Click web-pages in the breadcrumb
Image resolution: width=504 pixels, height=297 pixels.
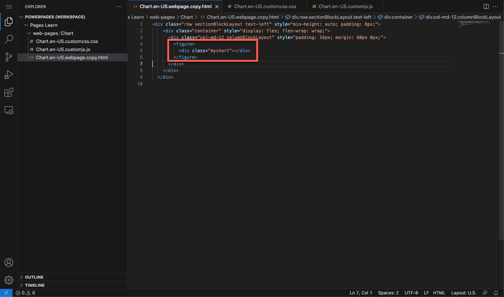tap(162, 17)
